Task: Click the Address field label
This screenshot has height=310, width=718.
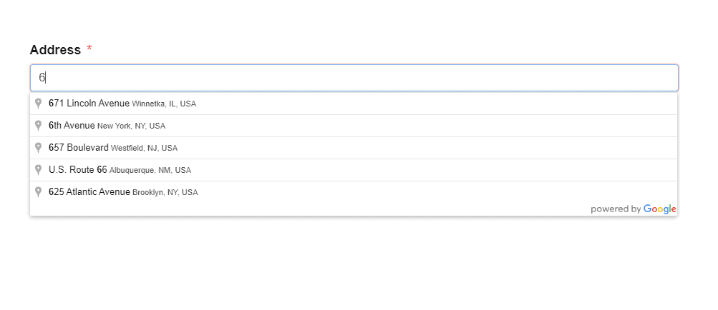Action: coord(55,50)
